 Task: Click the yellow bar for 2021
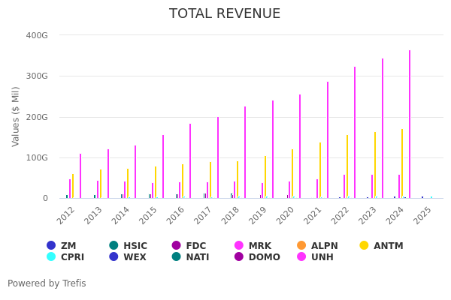[x=319, y=170]
